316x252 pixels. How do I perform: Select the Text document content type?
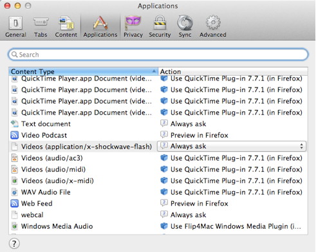tap(46, 124)
